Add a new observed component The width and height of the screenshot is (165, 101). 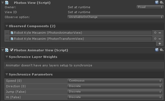160,44
